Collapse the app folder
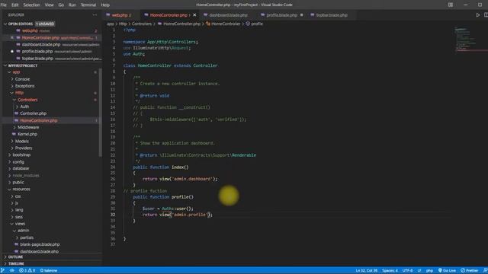488x274 pixels. coord(9,72)
